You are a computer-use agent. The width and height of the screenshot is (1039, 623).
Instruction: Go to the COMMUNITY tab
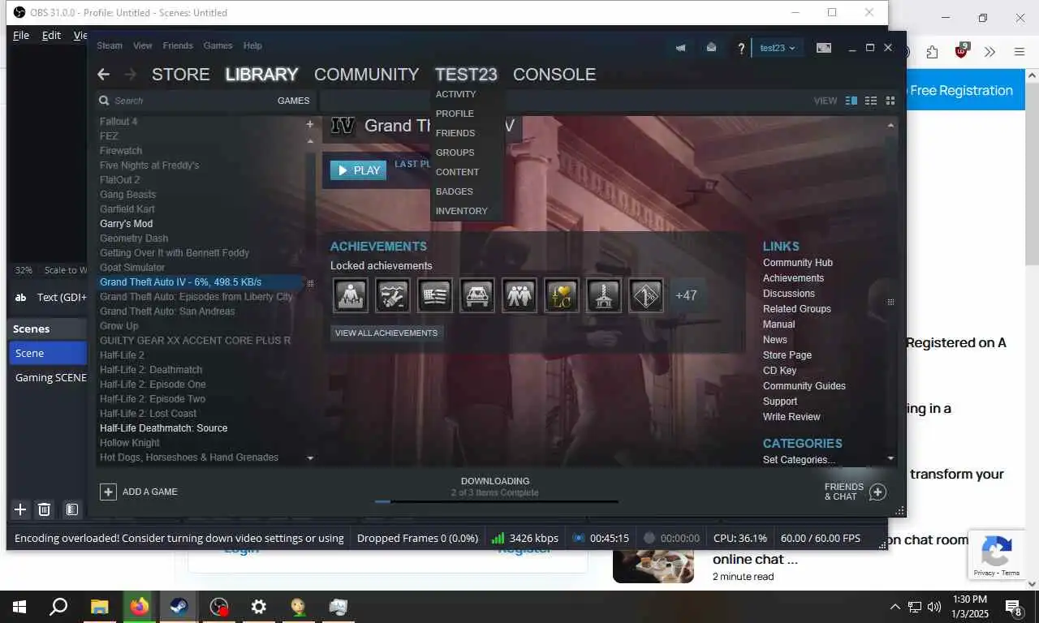367,75
